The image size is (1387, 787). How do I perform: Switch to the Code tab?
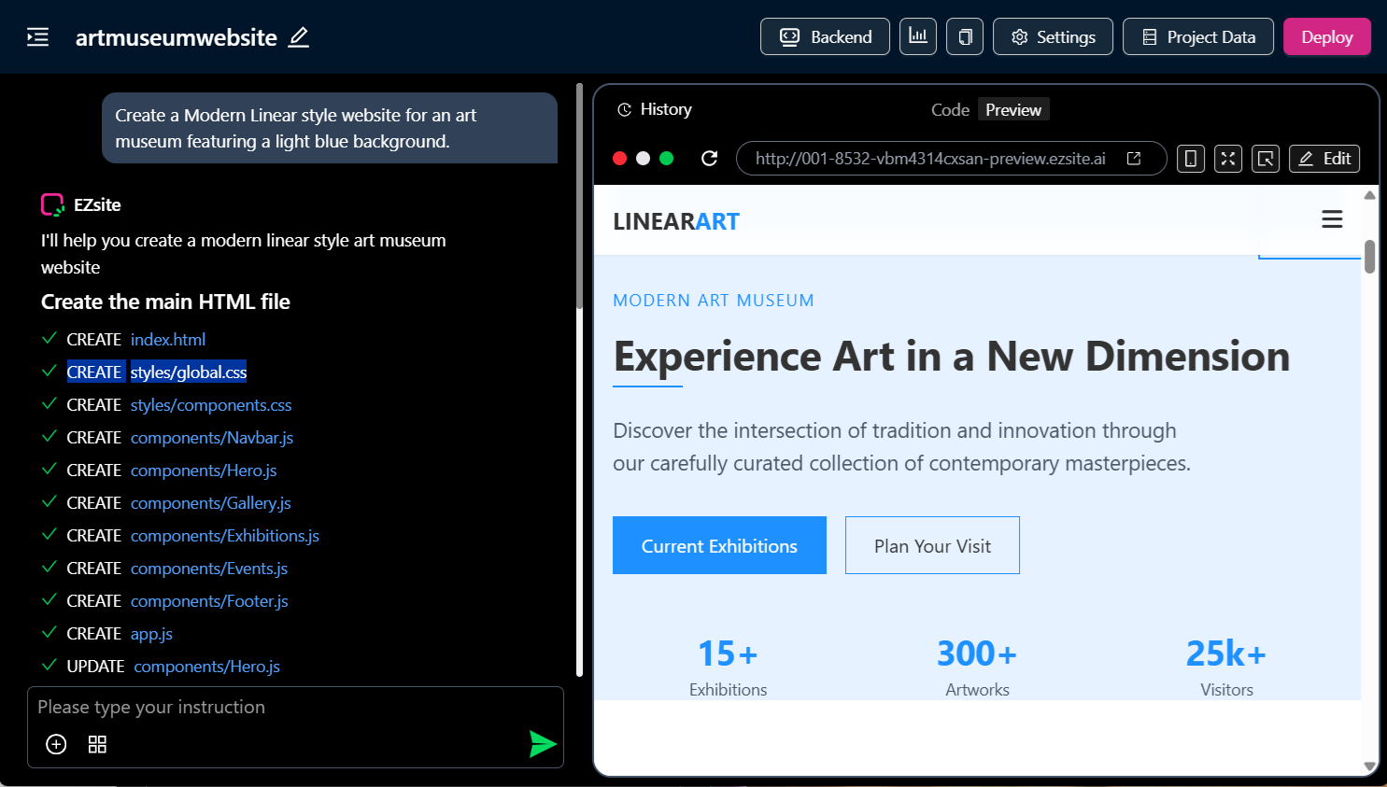click(x=950, y=110)
